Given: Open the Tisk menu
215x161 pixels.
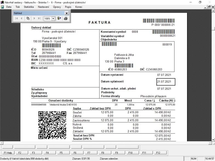Looking at the screenshot, I should [x=18, y=7].
